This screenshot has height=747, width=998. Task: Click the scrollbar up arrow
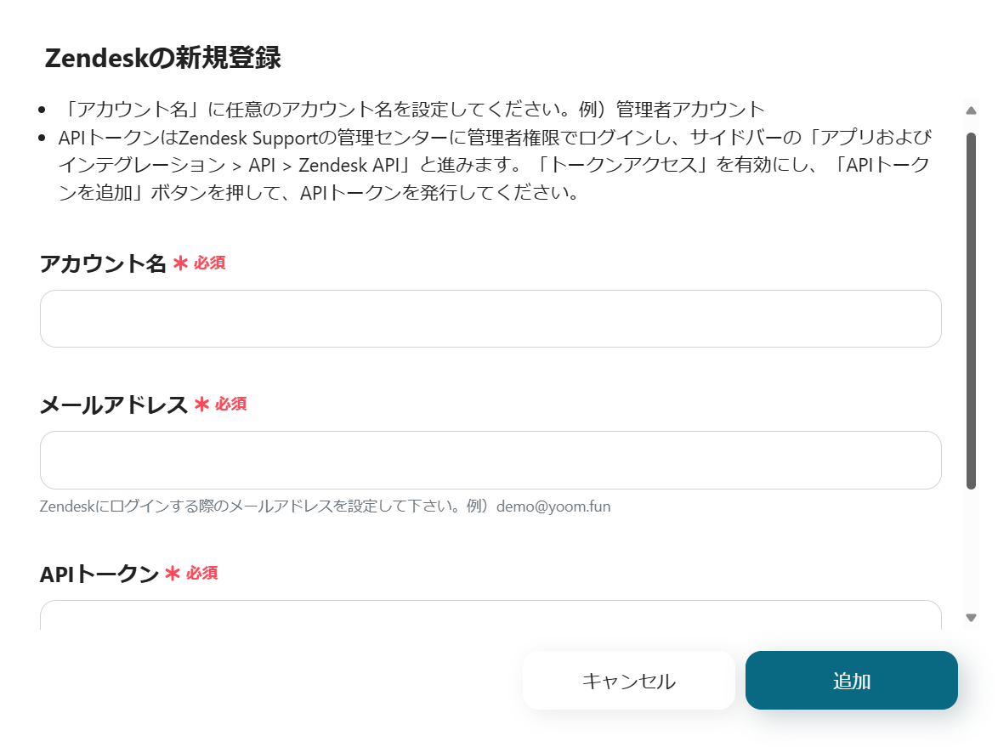pos(972,110)
